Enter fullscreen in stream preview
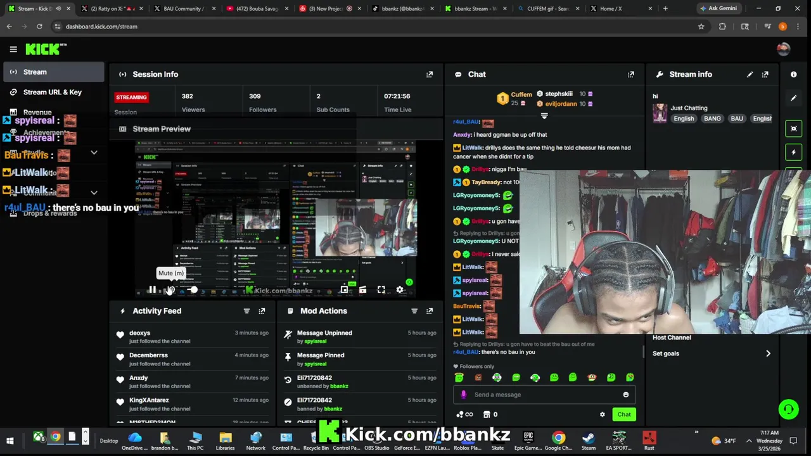This screenshot has height=456, width=811. tap(381, 289)
